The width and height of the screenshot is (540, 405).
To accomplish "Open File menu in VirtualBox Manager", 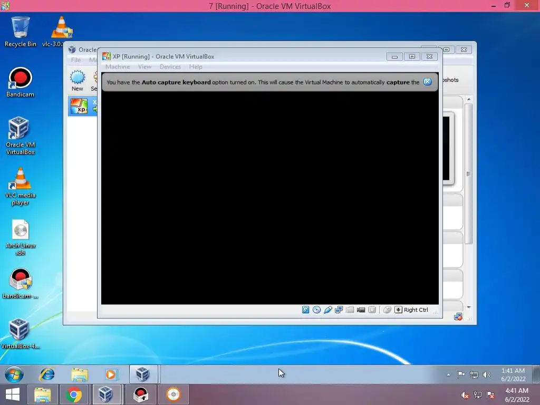I will pyautogui.click(x=76, y=60).
